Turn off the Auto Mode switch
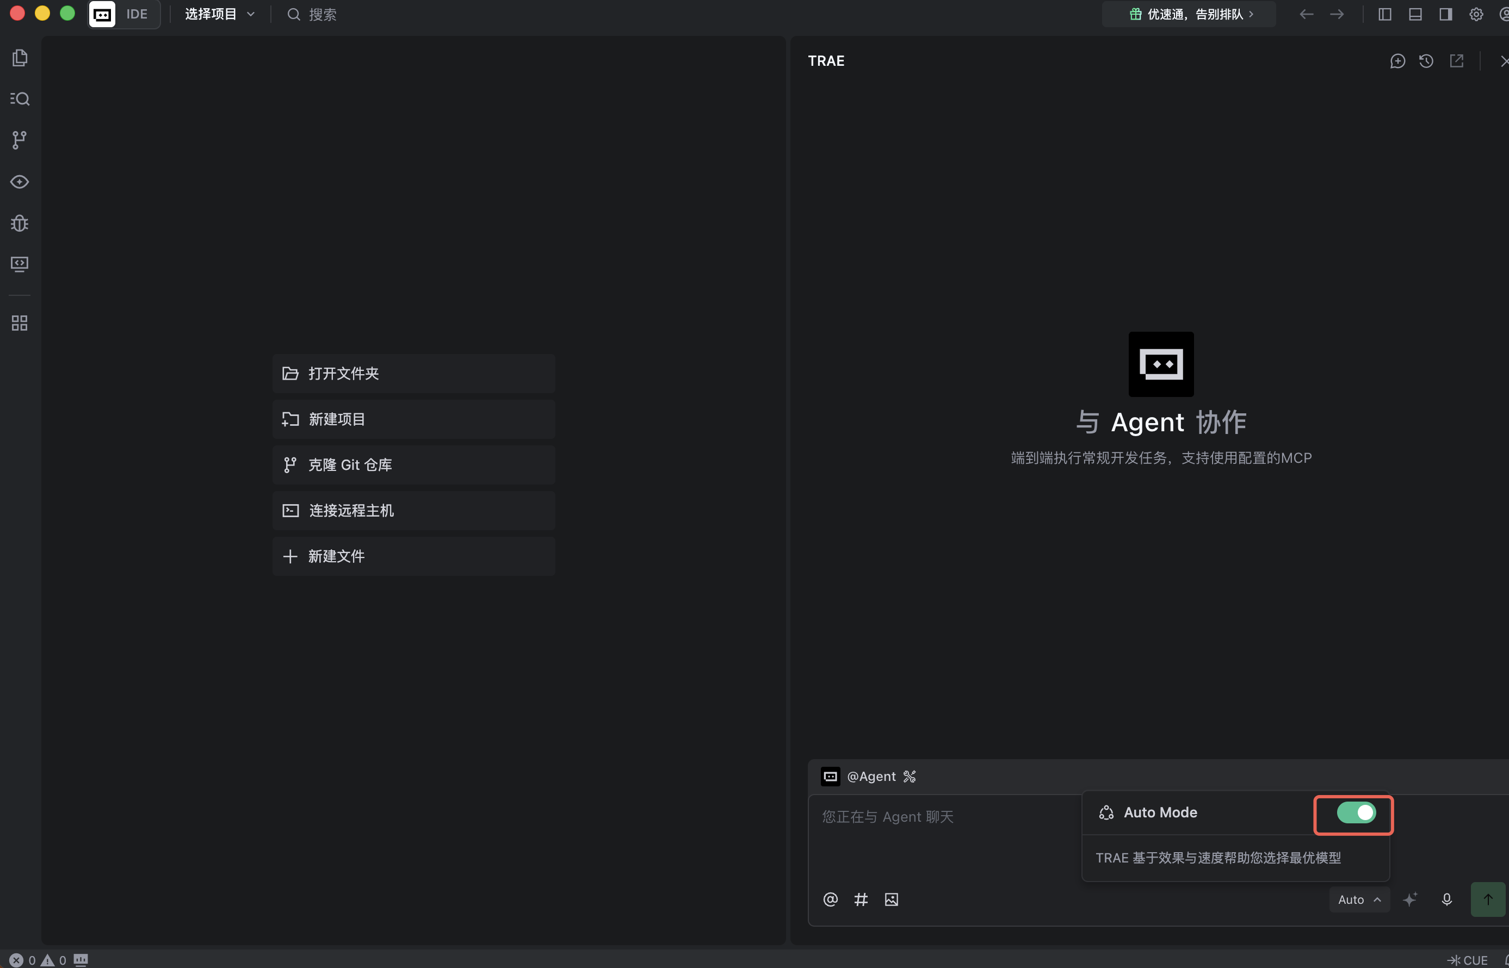The height and width of the screenshot is (968, 1509). [x=1356, y=812]
